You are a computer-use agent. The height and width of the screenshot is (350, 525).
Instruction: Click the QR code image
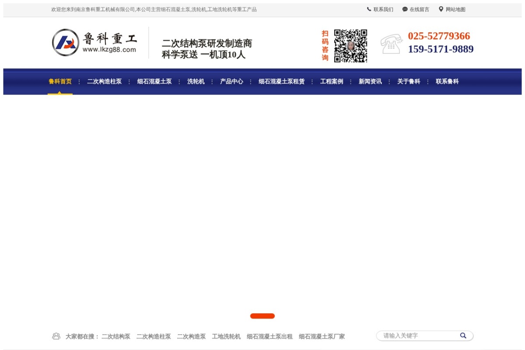pyautogui.click(x=350, y=46)
